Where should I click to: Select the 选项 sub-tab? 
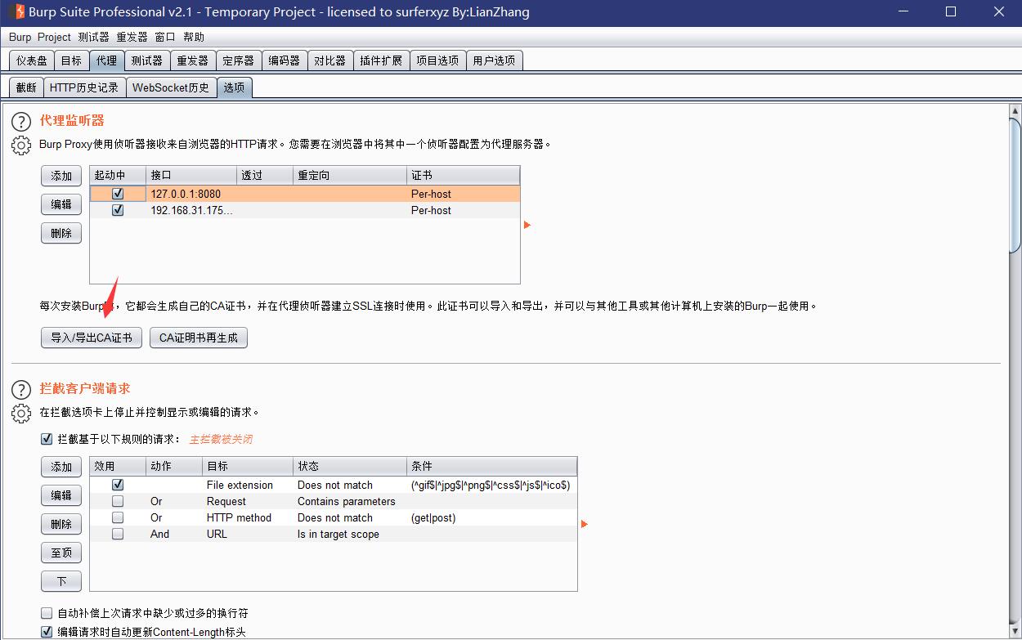click(x=234, y=87)
